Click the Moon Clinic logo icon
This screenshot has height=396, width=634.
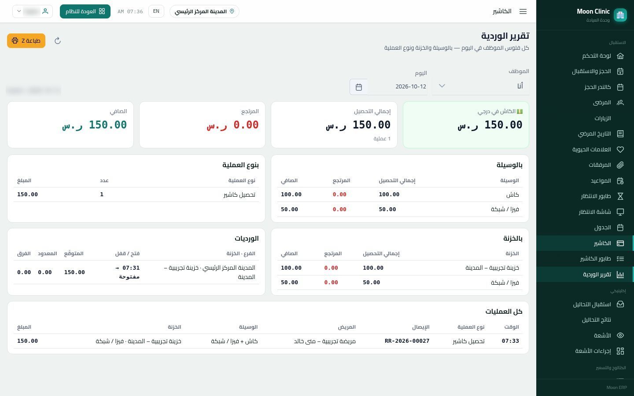620,15
